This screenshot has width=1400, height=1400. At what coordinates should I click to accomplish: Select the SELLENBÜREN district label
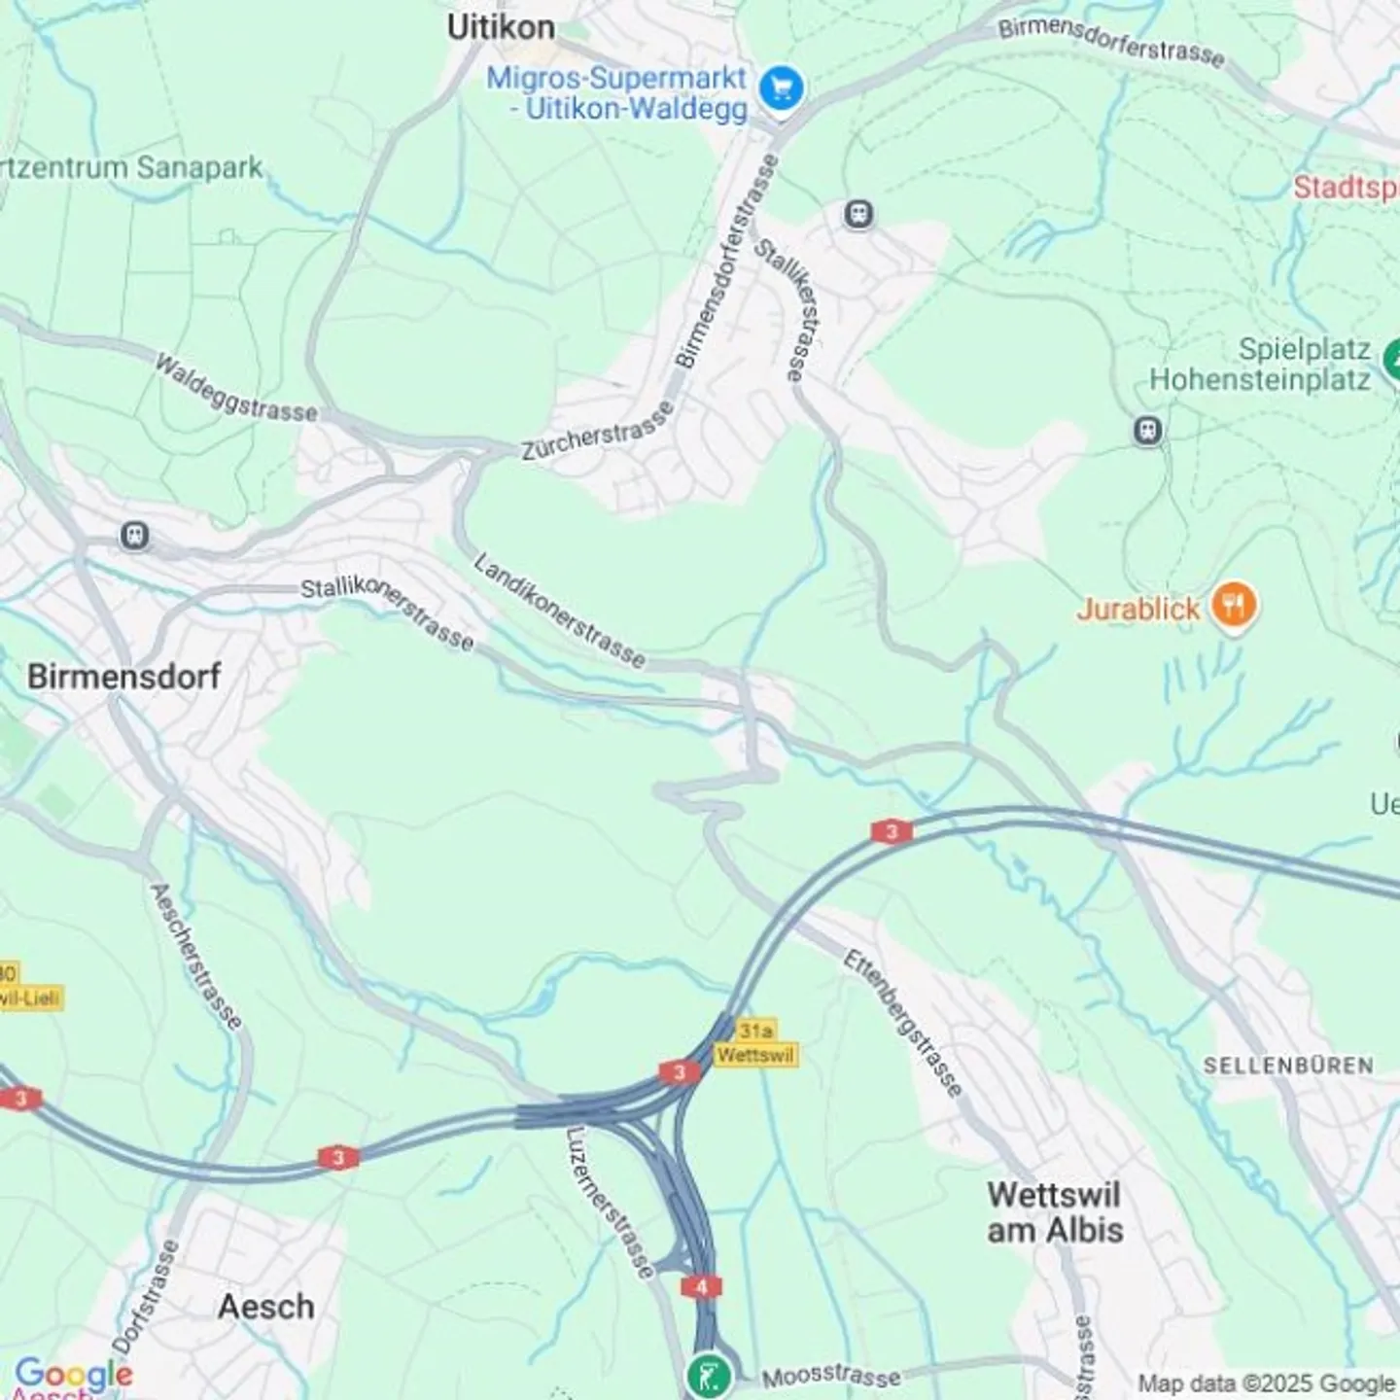(x=1288, y=1066)
